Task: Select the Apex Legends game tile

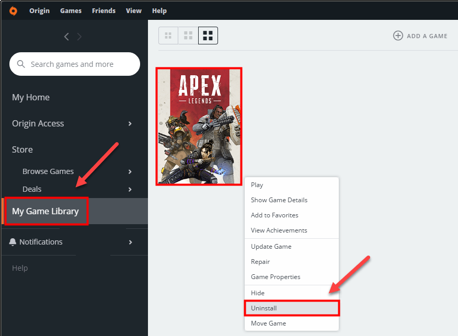Action: pyautogui.click(x=199, y=126)
